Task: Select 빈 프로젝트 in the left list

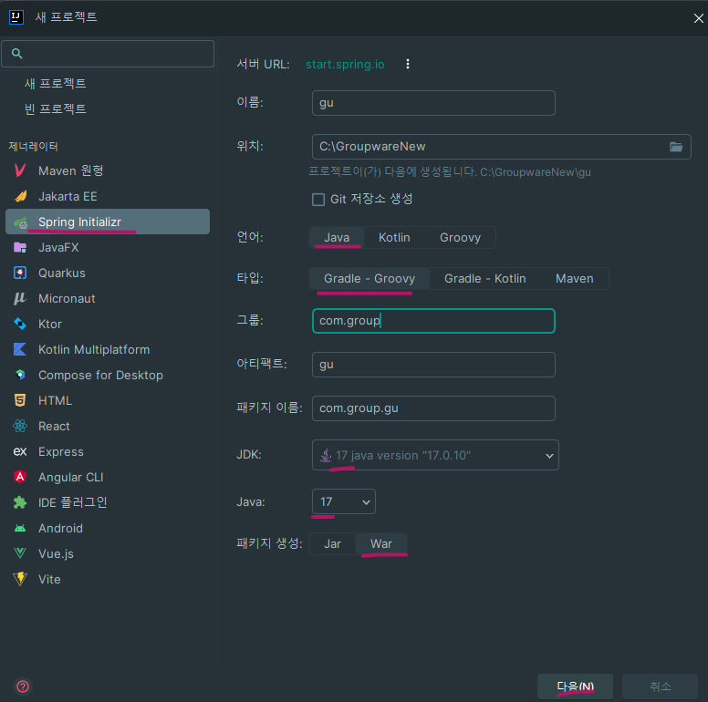Action: [55, 108]
